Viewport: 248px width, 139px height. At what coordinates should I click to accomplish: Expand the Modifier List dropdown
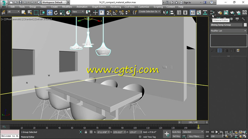coord(228,31)
